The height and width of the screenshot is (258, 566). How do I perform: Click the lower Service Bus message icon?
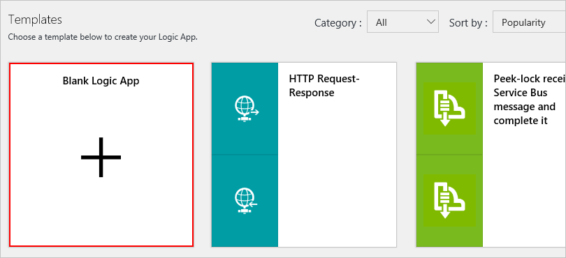[x=449, y=201]
